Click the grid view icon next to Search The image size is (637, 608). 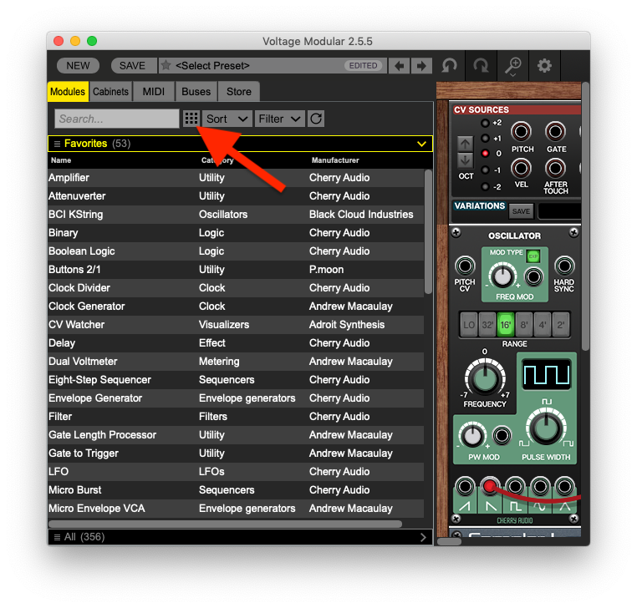pyautogui.click(x=191, y=119)
